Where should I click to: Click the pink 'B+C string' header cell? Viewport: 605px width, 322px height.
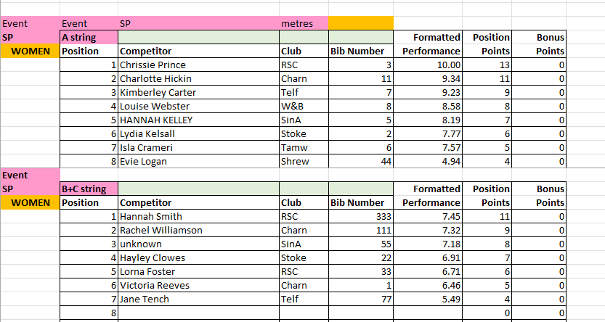pos(89,189)
